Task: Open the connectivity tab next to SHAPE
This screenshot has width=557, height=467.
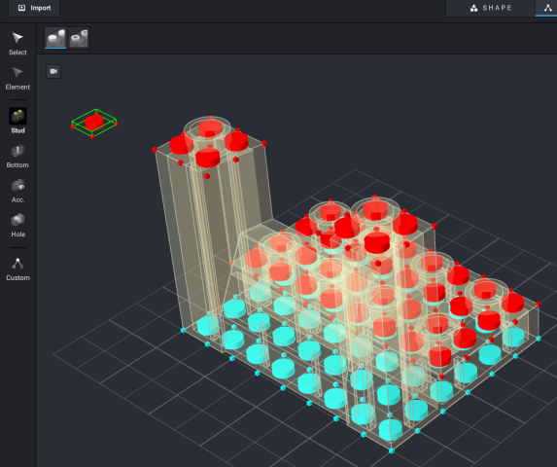Action: pyautogui.click(x=547, y=8)
